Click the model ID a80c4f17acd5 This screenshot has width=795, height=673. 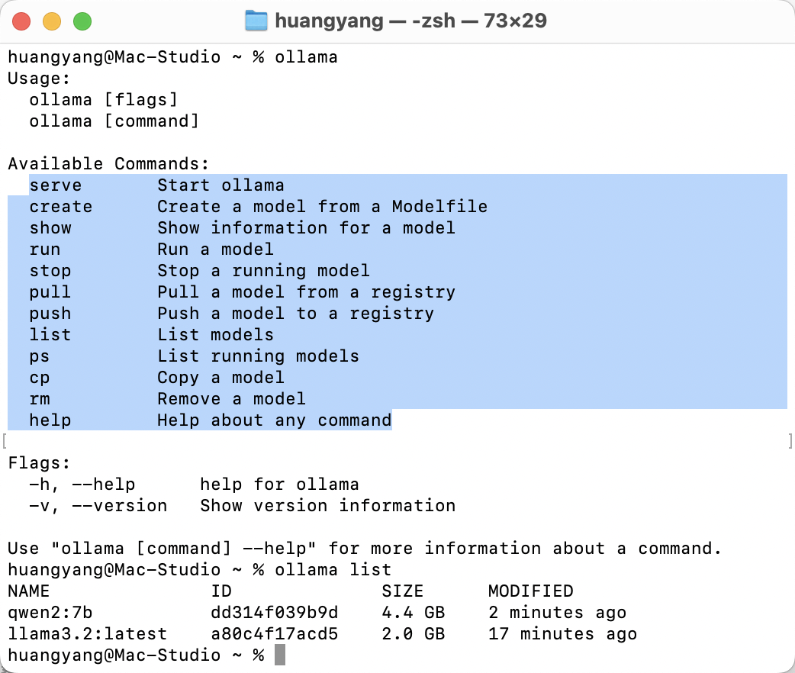[x=275, y=634]
